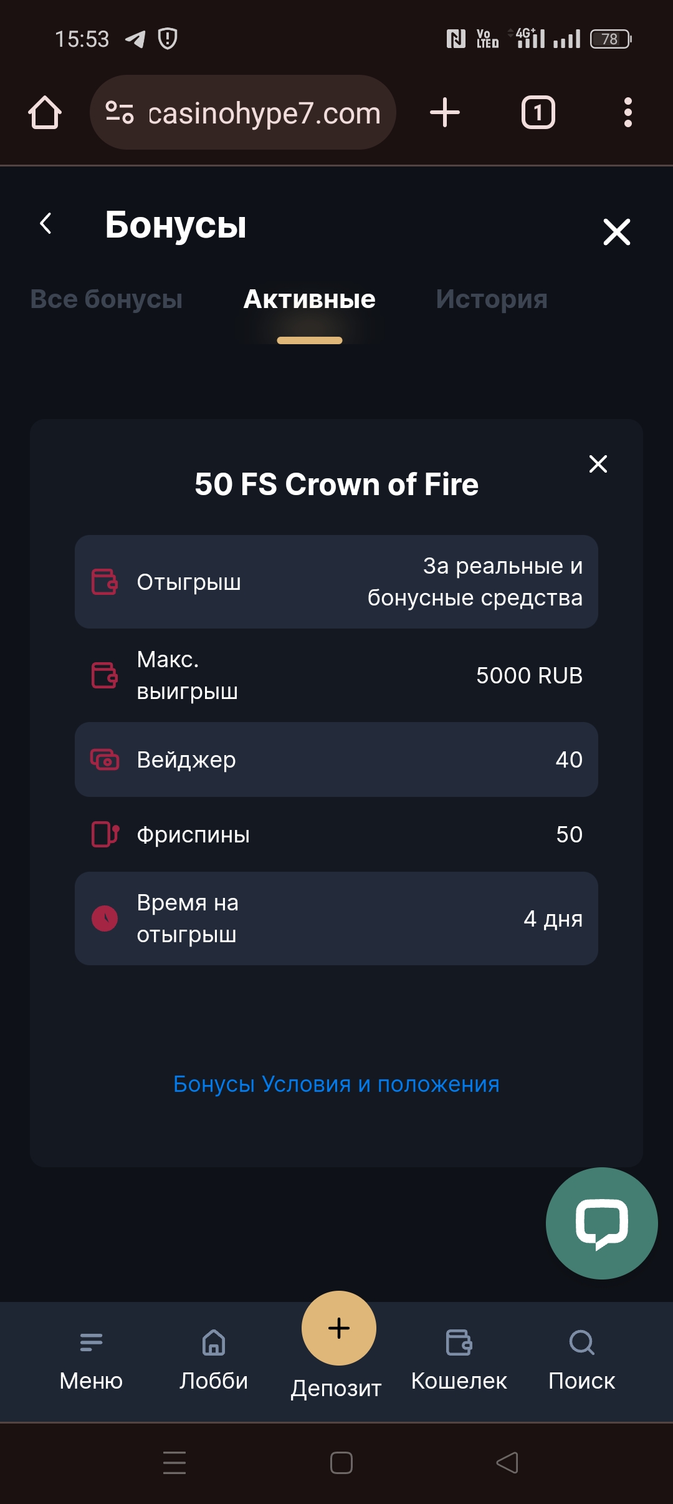Select the Активные tab
This screenshot has width=673, height=1504.
point(309,300)
